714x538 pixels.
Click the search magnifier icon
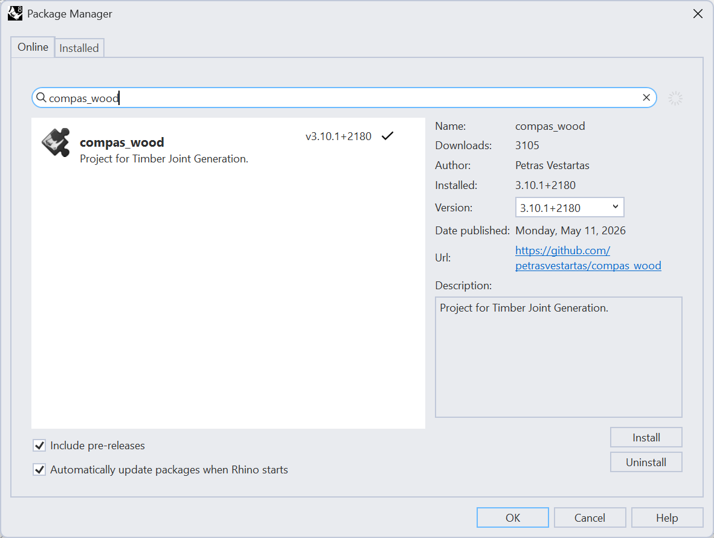click(41, 97)
